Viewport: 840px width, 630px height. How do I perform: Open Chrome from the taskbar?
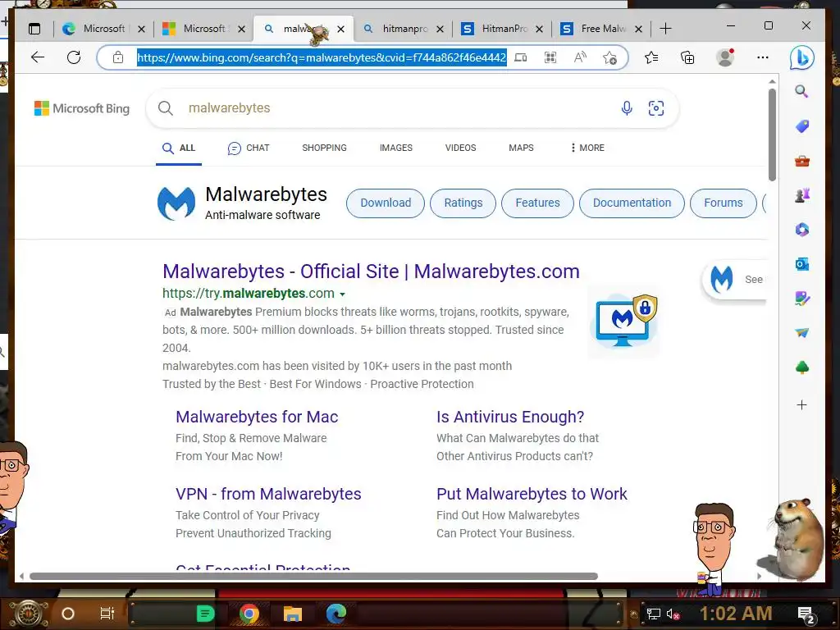pyautogui.click(x=249, y=614)
